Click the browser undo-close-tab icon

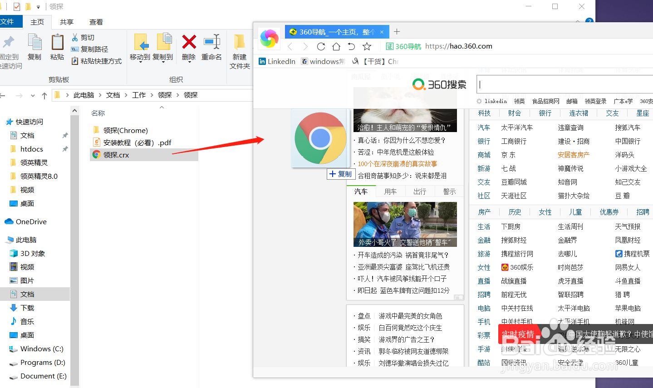pos(351,46)
